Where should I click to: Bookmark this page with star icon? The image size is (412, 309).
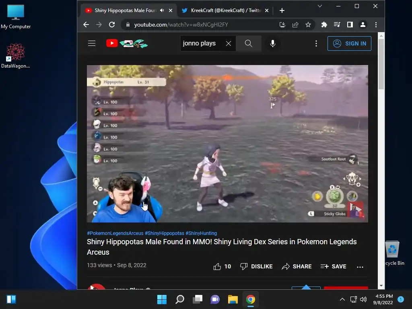[308, 25]
